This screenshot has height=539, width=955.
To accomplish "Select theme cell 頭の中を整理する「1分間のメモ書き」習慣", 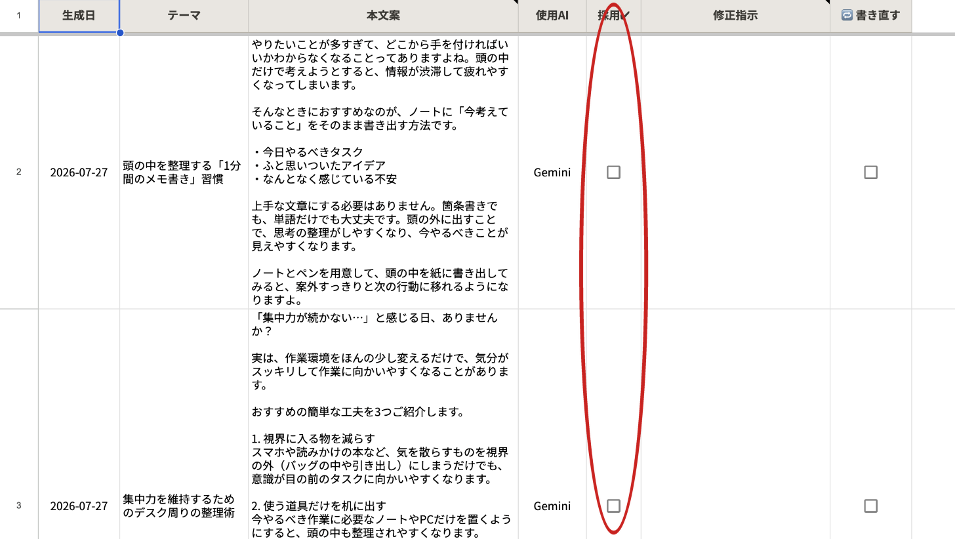I will pos(184,172).
